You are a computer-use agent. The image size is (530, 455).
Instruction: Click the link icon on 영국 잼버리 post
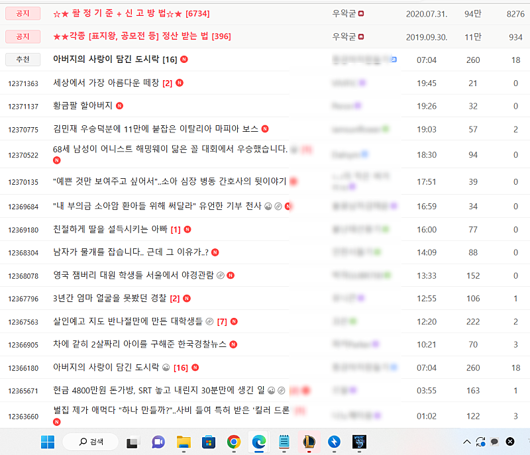click(x=220, y=276)
